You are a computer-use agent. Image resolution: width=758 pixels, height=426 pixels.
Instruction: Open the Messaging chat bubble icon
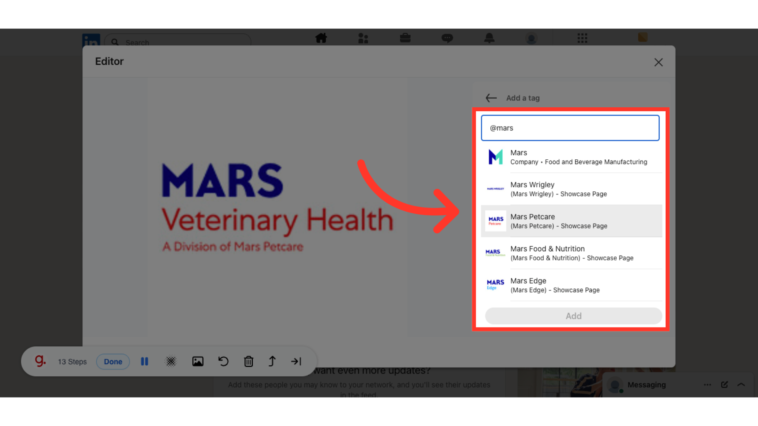click(x=447, y=38)
